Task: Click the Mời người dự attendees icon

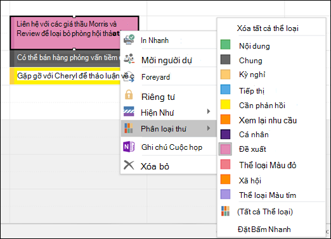Action: (129, 59)
